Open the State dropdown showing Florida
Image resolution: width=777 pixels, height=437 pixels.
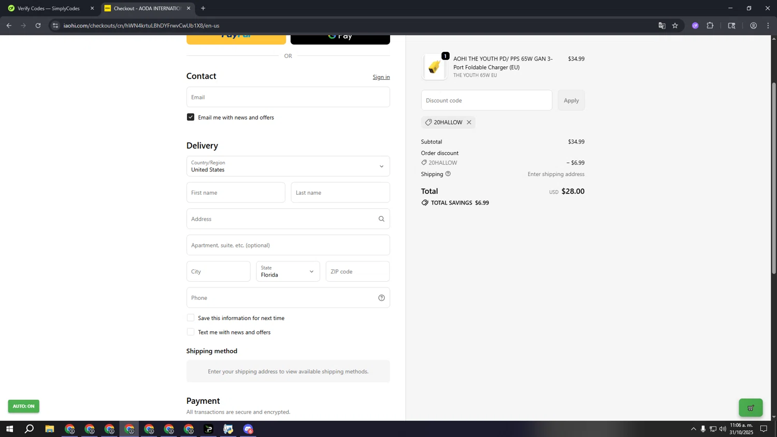[288, 271]
